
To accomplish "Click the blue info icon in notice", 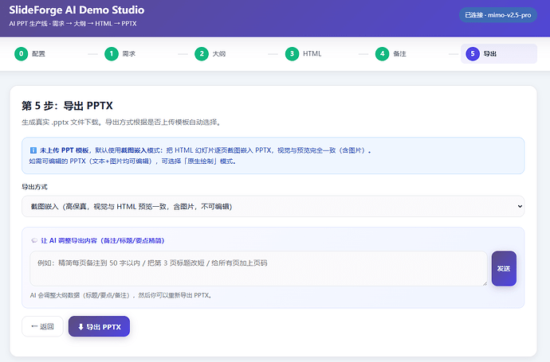I will [33, 150].
